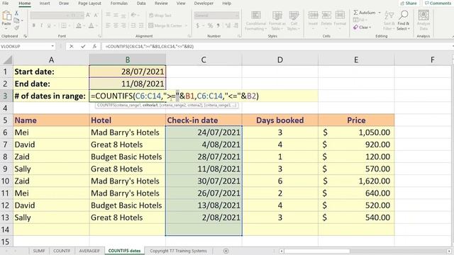Increase font size with the larger A icon

[88, 15]
